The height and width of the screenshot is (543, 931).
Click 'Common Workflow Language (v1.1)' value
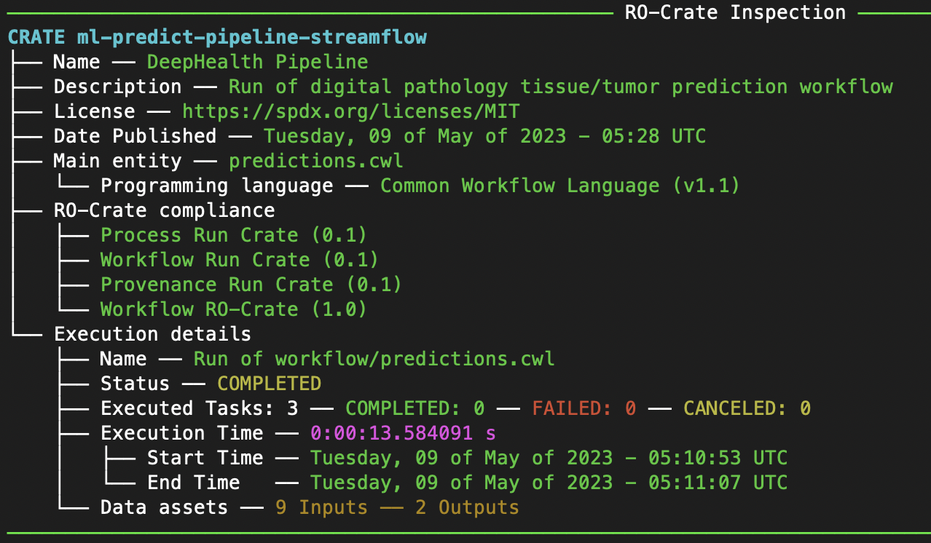click(560, 186)
